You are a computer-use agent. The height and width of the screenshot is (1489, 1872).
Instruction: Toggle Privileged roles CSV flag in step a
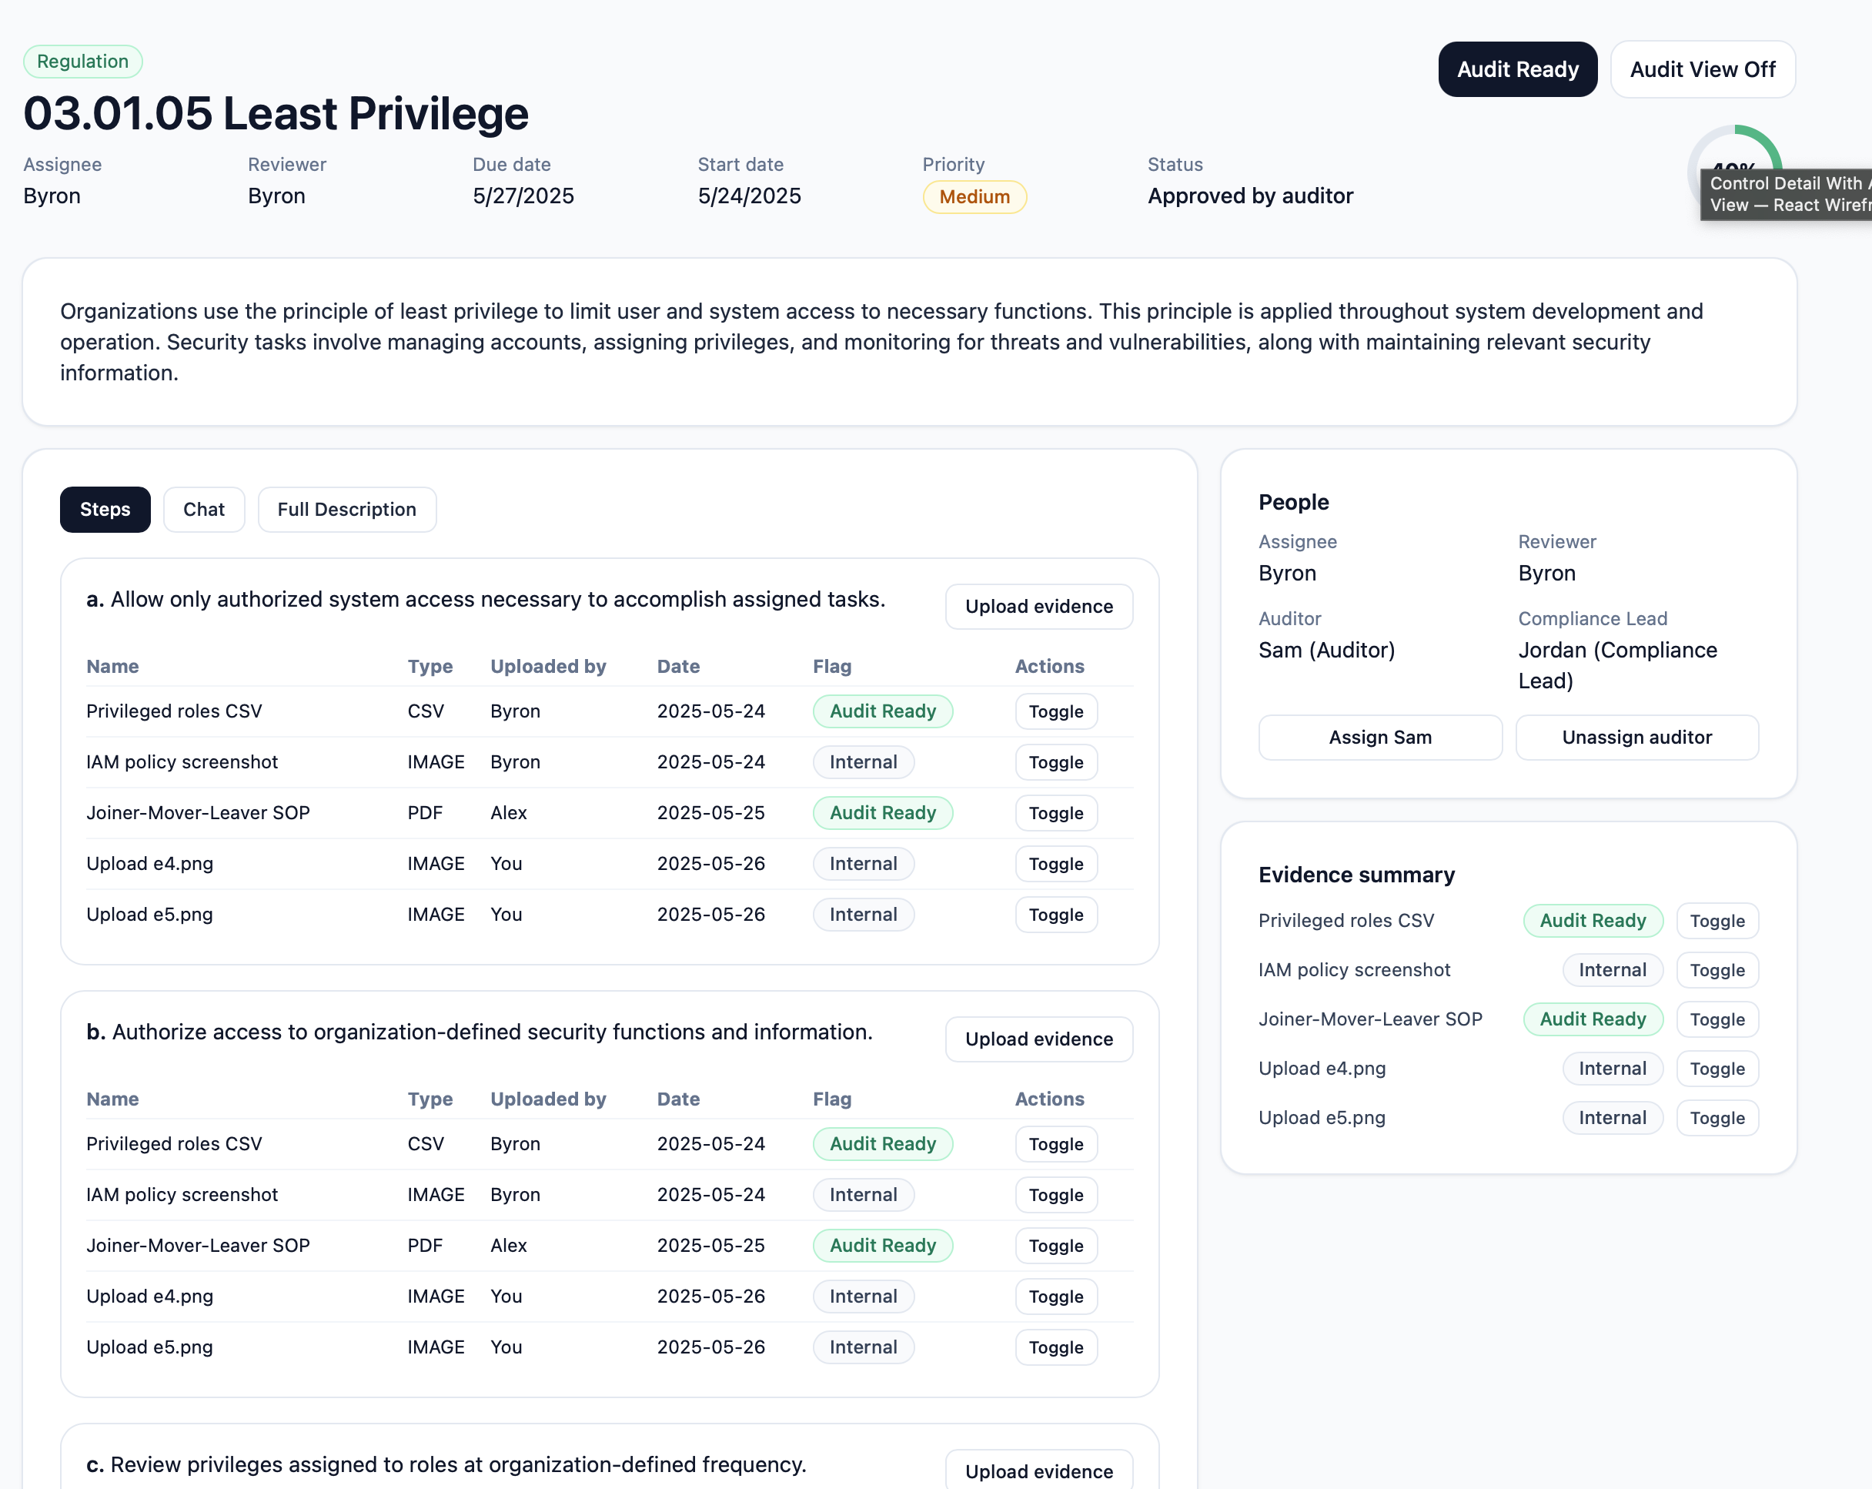tap(1055, 711)
